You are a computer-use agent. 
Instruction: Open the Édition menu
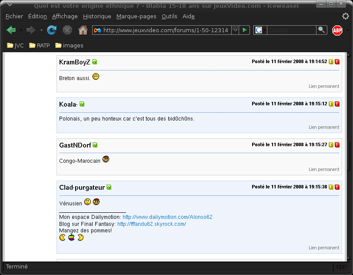37,17
